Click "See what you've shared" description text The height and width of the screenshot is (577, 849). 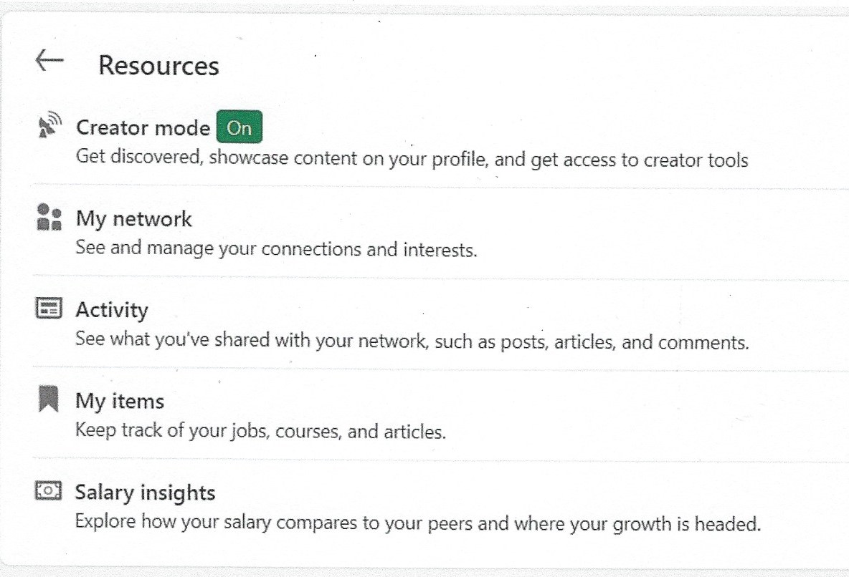(x=412, y=341)
